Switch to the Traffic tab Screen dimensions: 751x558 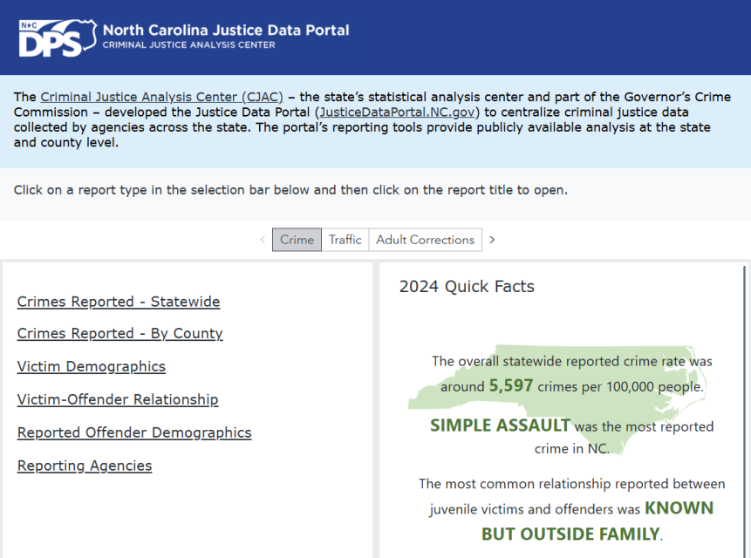[345, 239]
